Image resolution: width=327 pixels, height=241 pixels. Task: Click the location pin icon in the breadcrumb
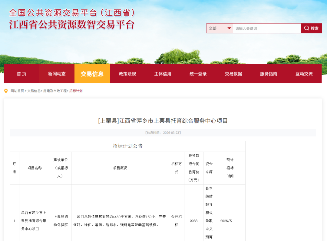click(x=6, y=91)
